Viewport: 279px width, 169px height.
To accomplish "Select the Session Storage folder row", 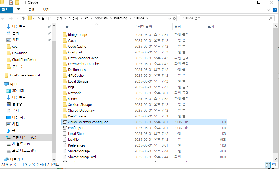I will [x=144, y=104].
